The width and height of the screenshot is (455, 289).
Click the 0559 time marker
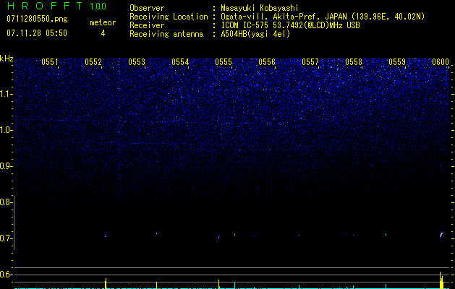pos(397,62)
